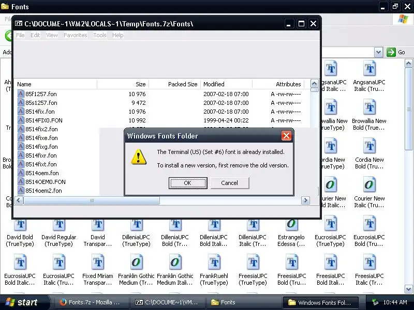Select AngsanaUPC Italic (Tru... font icon
Image resolution: width=414 pixels, height=310 pixels.
[x=369, y=68]
